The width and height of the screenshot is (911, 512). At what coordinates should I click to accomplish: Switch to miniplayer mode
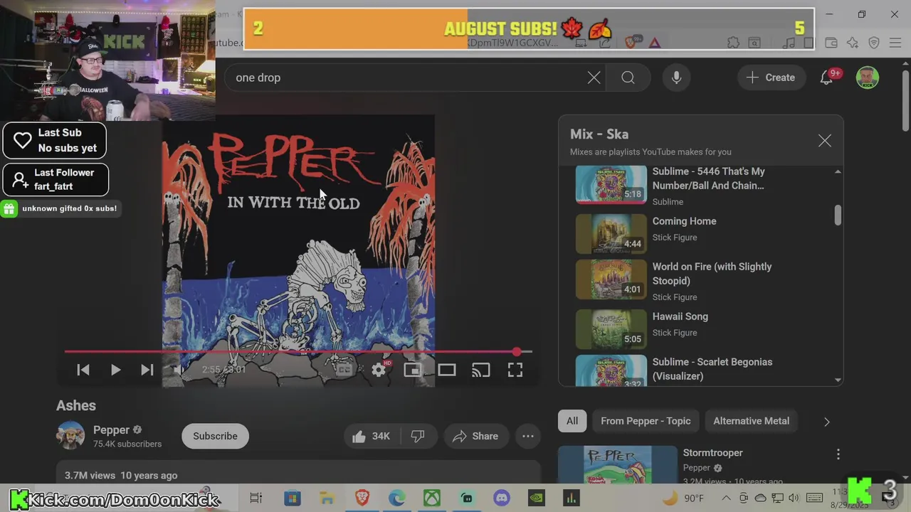[413, 370]
